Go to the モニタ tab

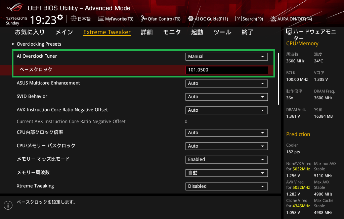pyautogui.click(x=172, y=32)
